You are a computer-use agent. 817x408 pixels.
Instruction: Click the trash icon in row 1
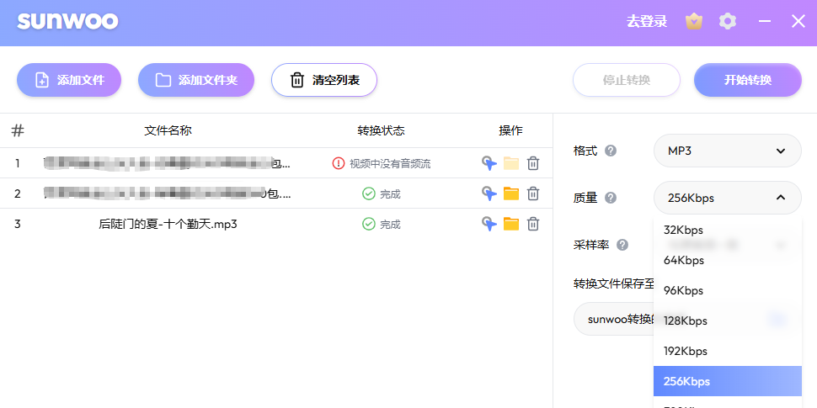[533, 163]
